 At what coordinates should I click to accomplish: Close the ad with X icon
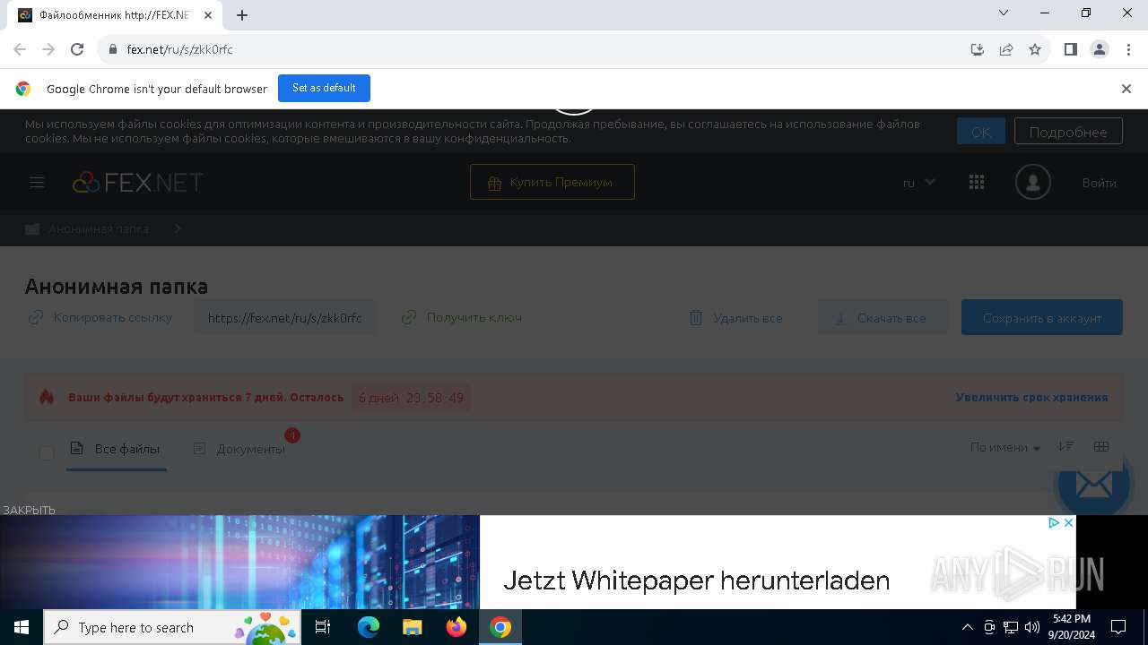pyautogui.click(x=1068, y=523)
